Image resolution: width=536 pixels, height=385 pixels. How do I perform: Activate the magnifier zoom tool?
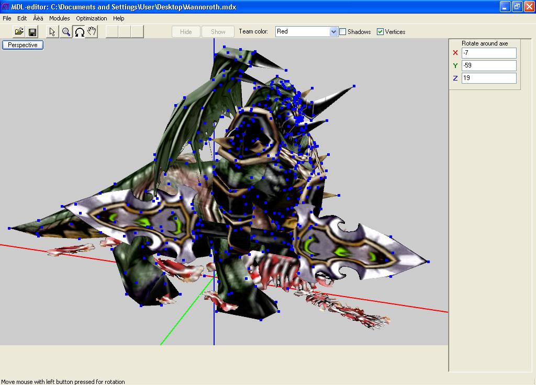65,32
